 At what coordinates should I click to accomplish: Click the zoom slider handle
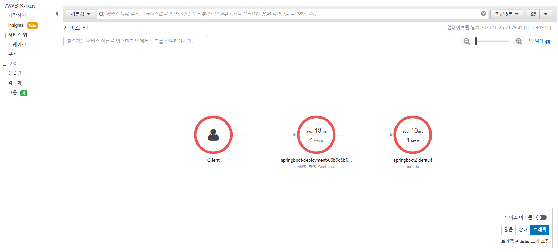pyautogui.click(x=477, y=41)
